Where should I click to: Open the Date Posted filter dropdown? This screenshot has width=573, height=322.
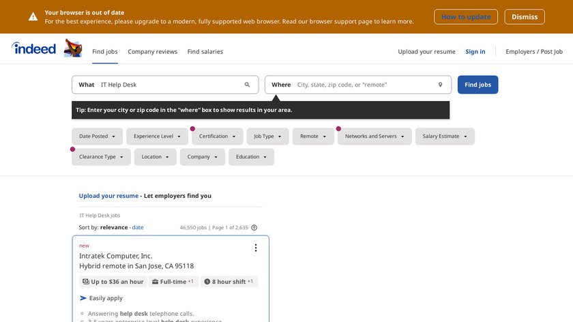[97, 136]
